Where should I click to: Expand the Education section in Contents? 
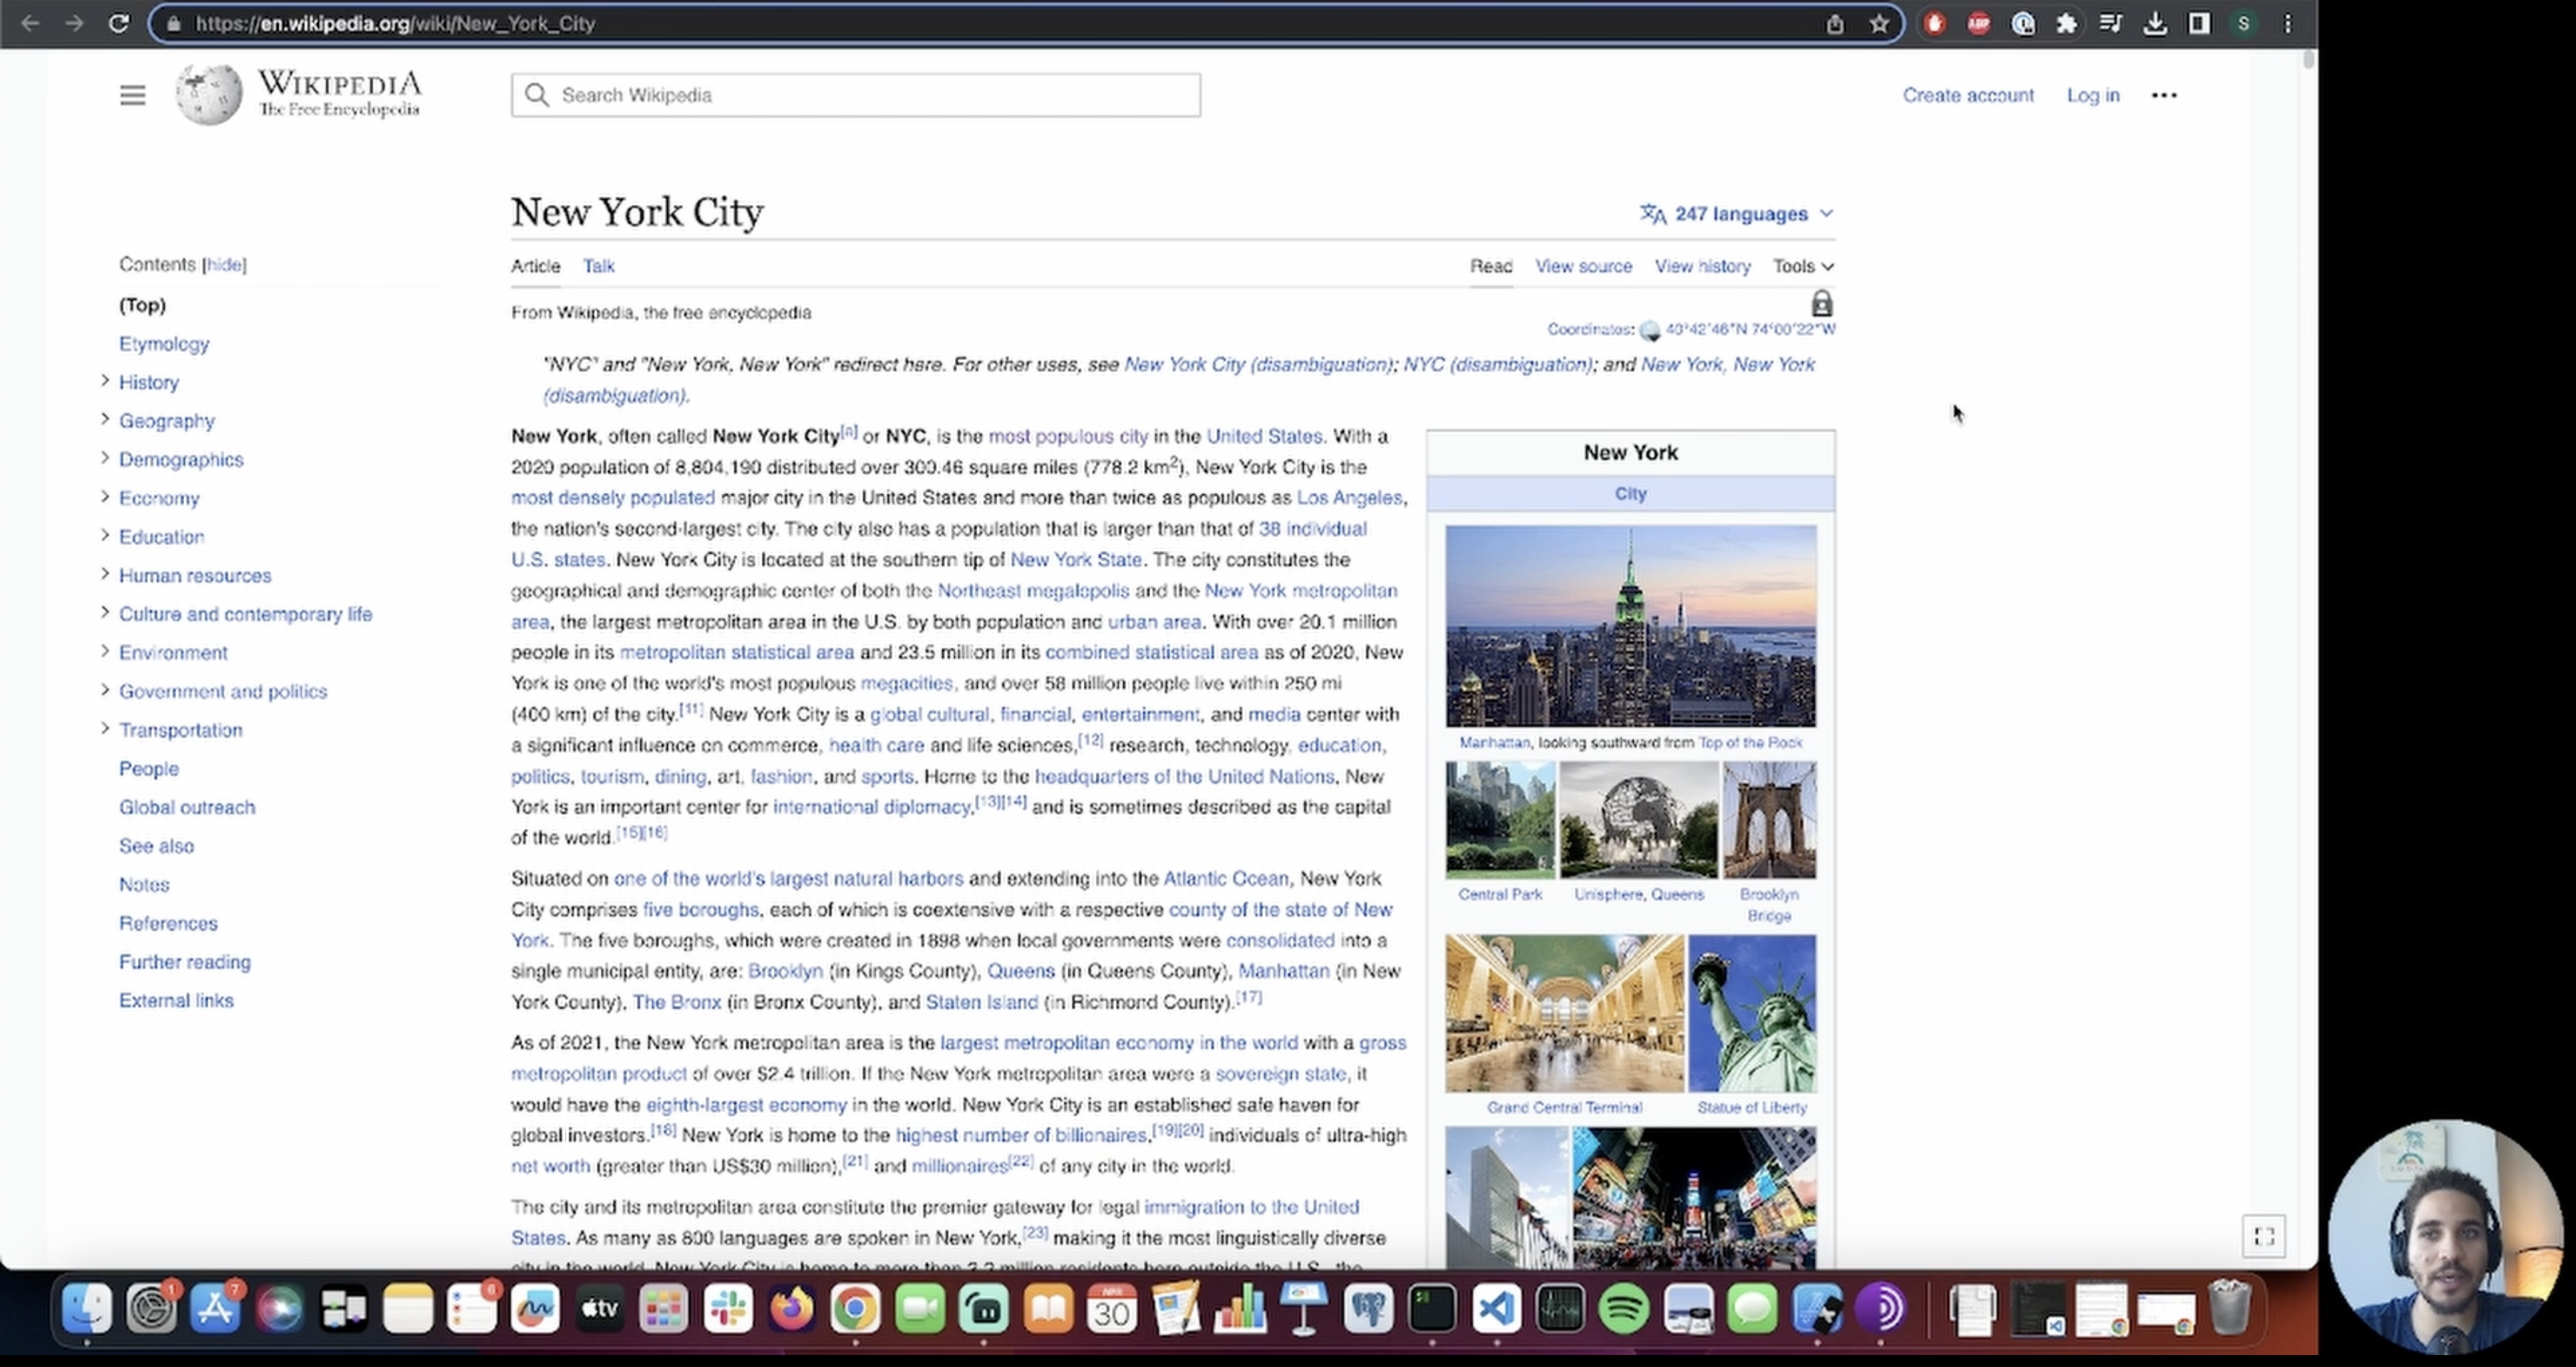click(105, 536)
